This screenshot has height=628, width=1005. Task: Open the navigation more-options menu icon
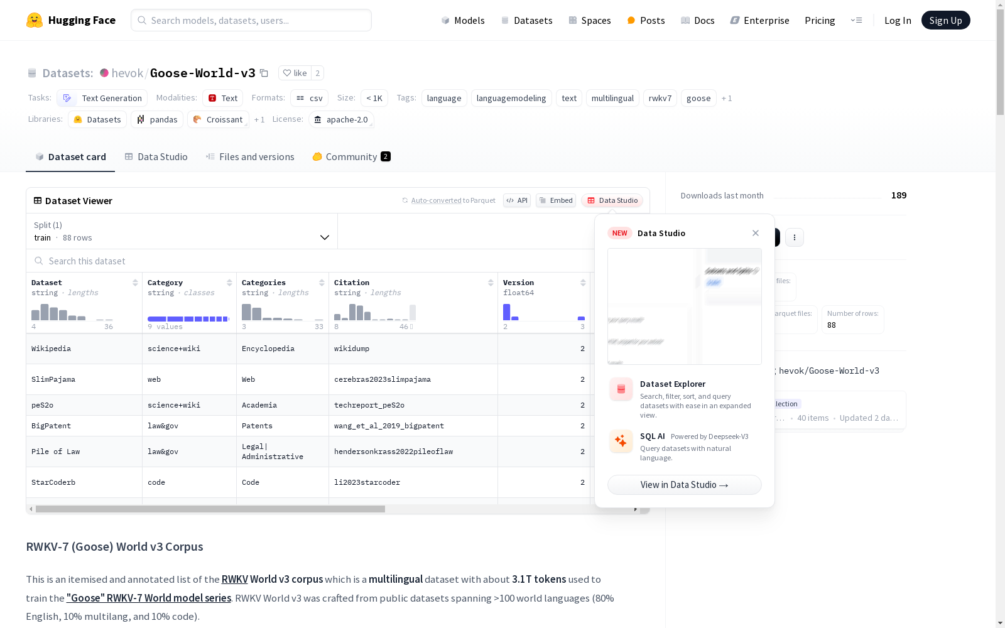[x=856, y=20]
